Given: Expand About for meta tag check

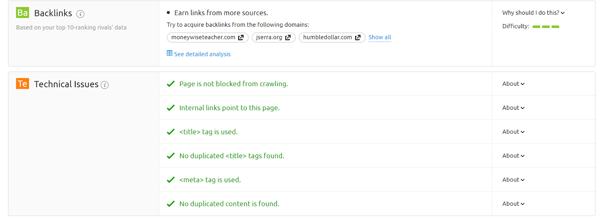Looking at the screenshot, I should pyautogui.click(x=512, y=180).
